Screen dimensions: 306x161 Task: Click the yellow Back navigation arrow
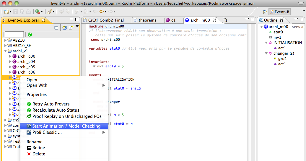(x=102, y=12)
